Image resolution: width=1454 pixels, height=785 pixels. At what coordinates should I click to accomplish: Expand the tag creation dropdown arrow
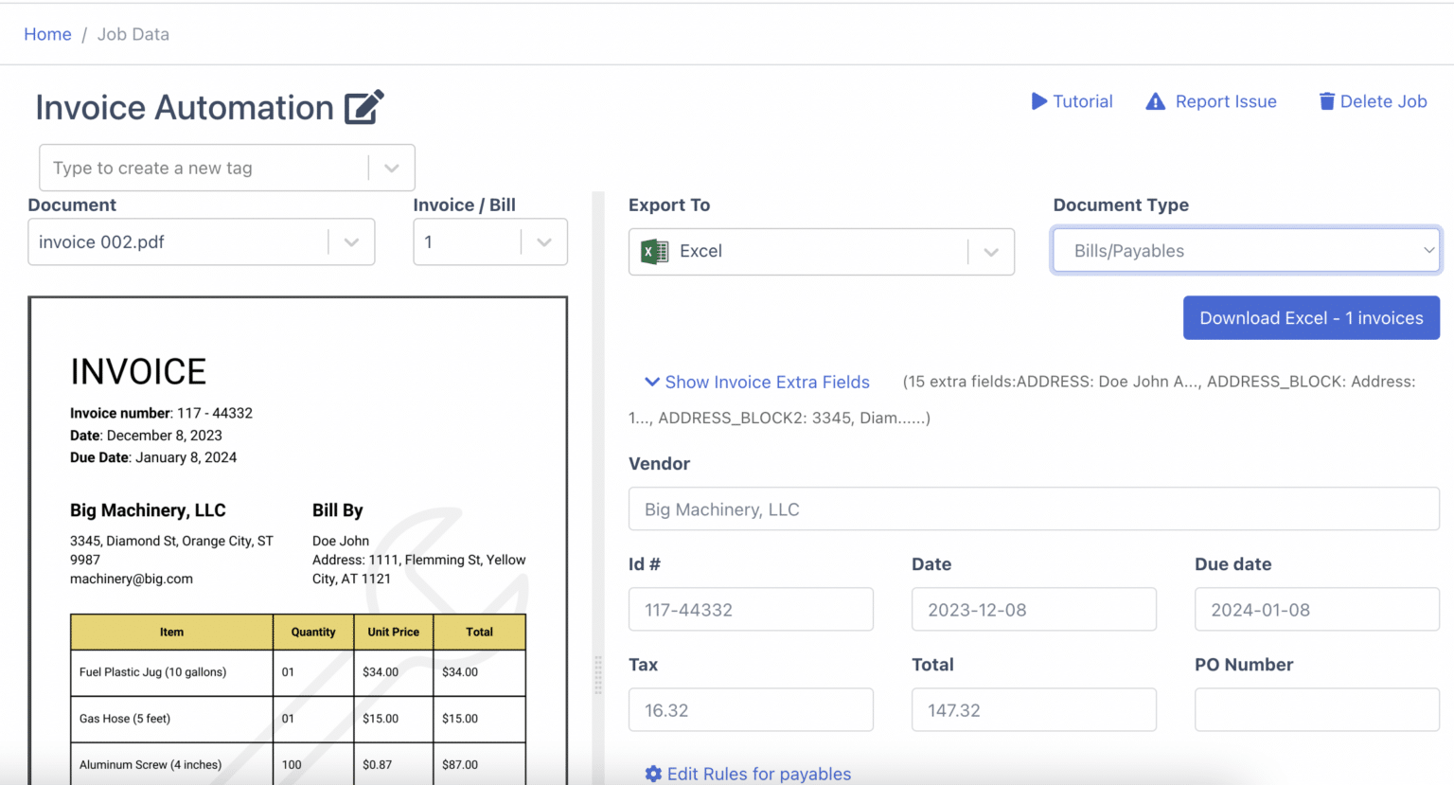pos(391,168)
